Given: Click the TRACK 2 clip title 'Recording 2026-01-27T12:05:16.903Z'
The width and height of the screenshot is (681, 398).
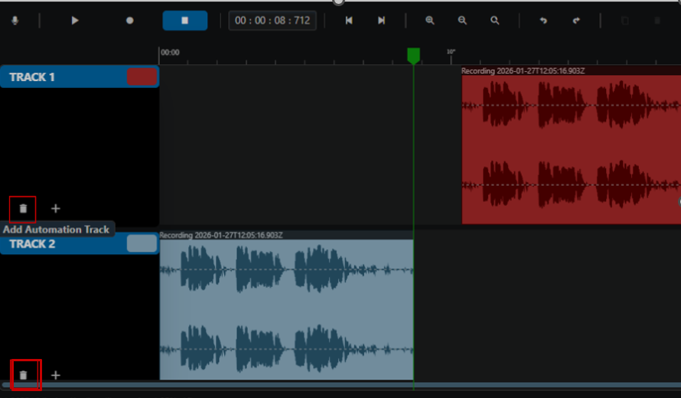Looking at the screenshot, I should 221,235.
